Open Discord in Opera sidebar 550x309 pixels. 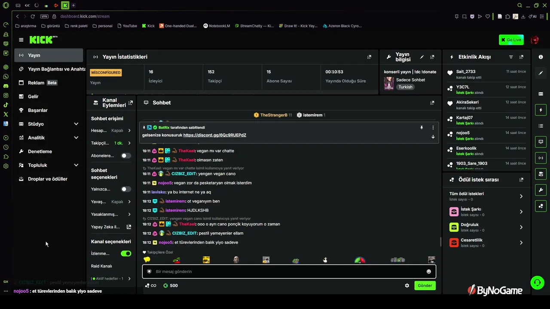click(6, 86)
